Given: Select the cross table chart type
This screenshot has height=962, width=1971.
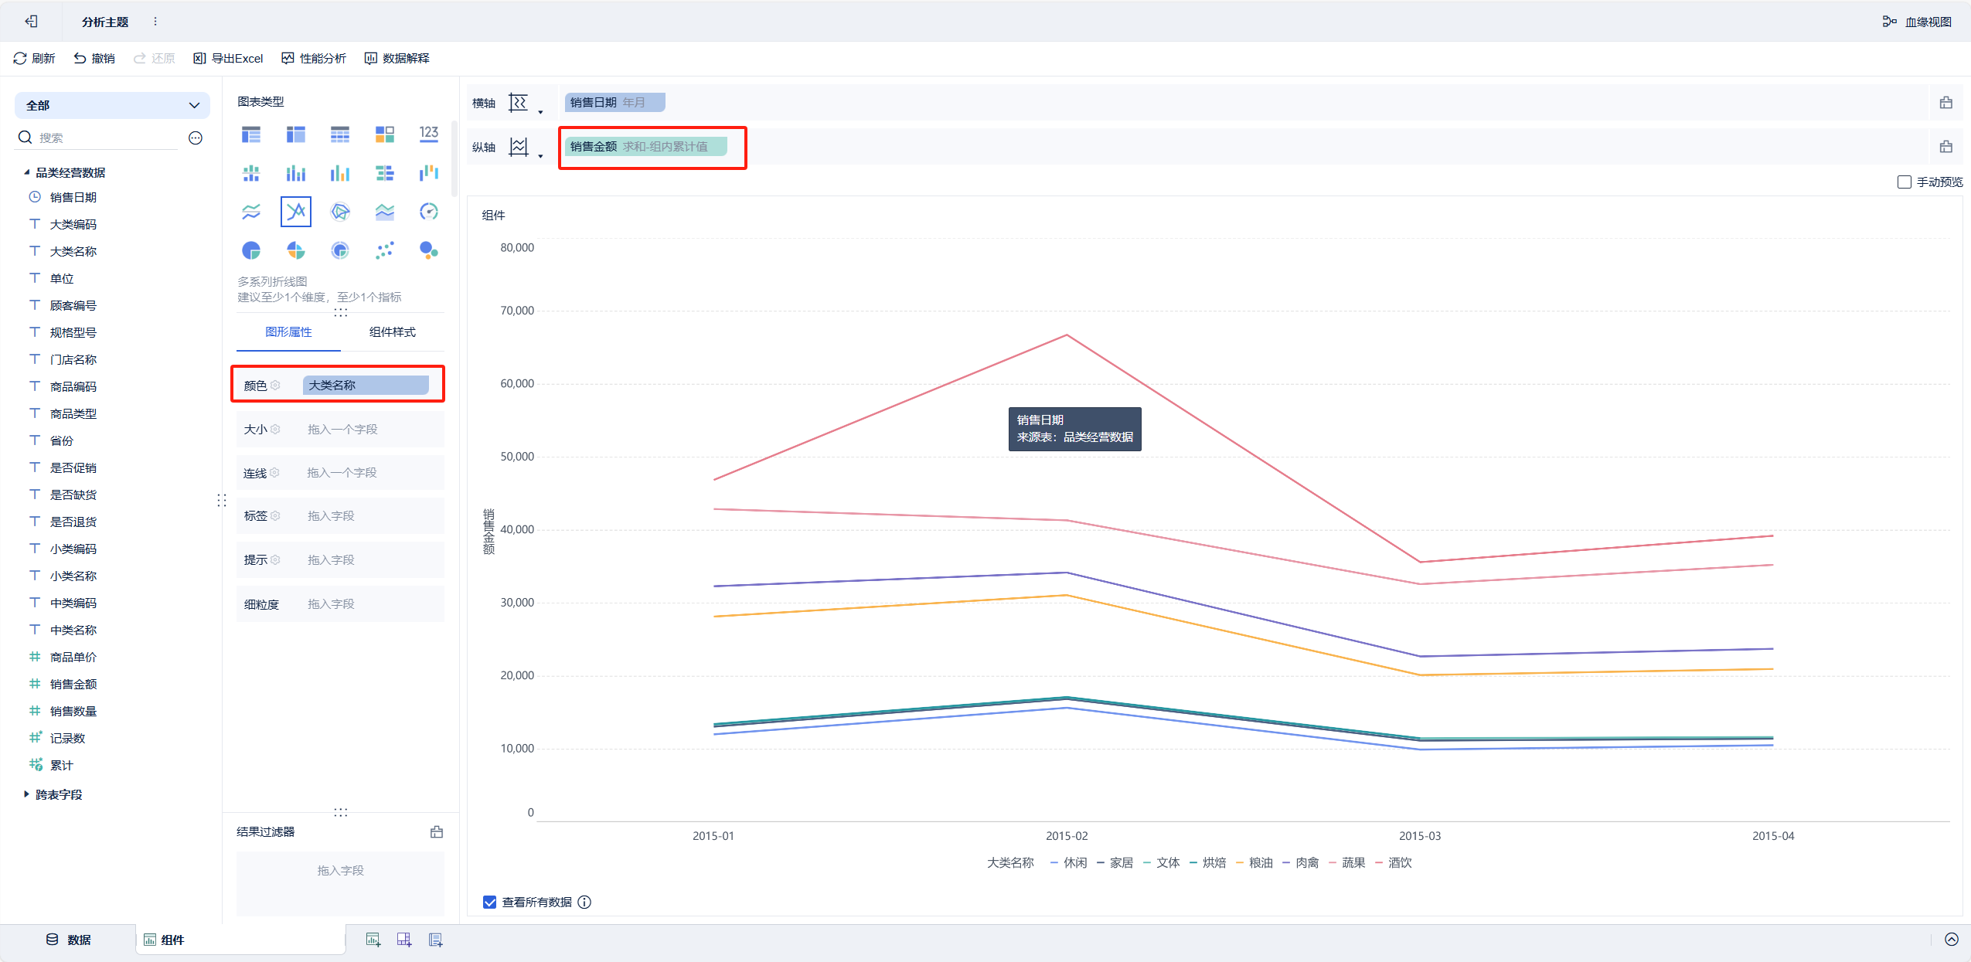Looking at the screenshot, I should tap(296, 134).
